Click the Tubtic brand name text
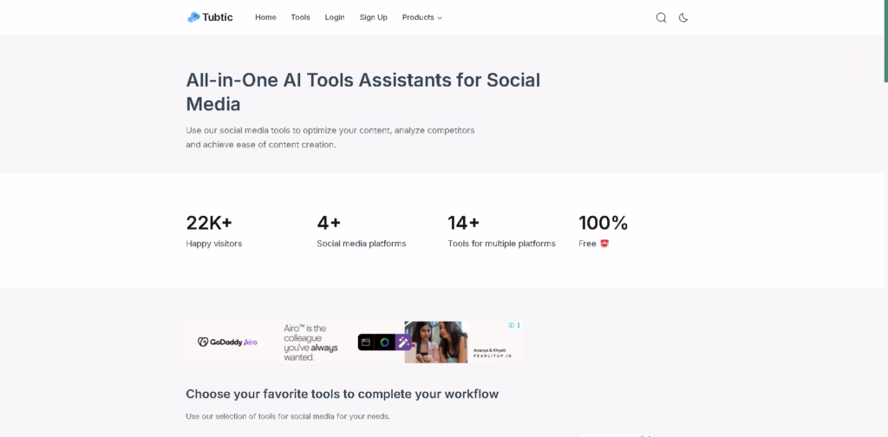Screen dimensions: 888x437 [x=218, y=17]
